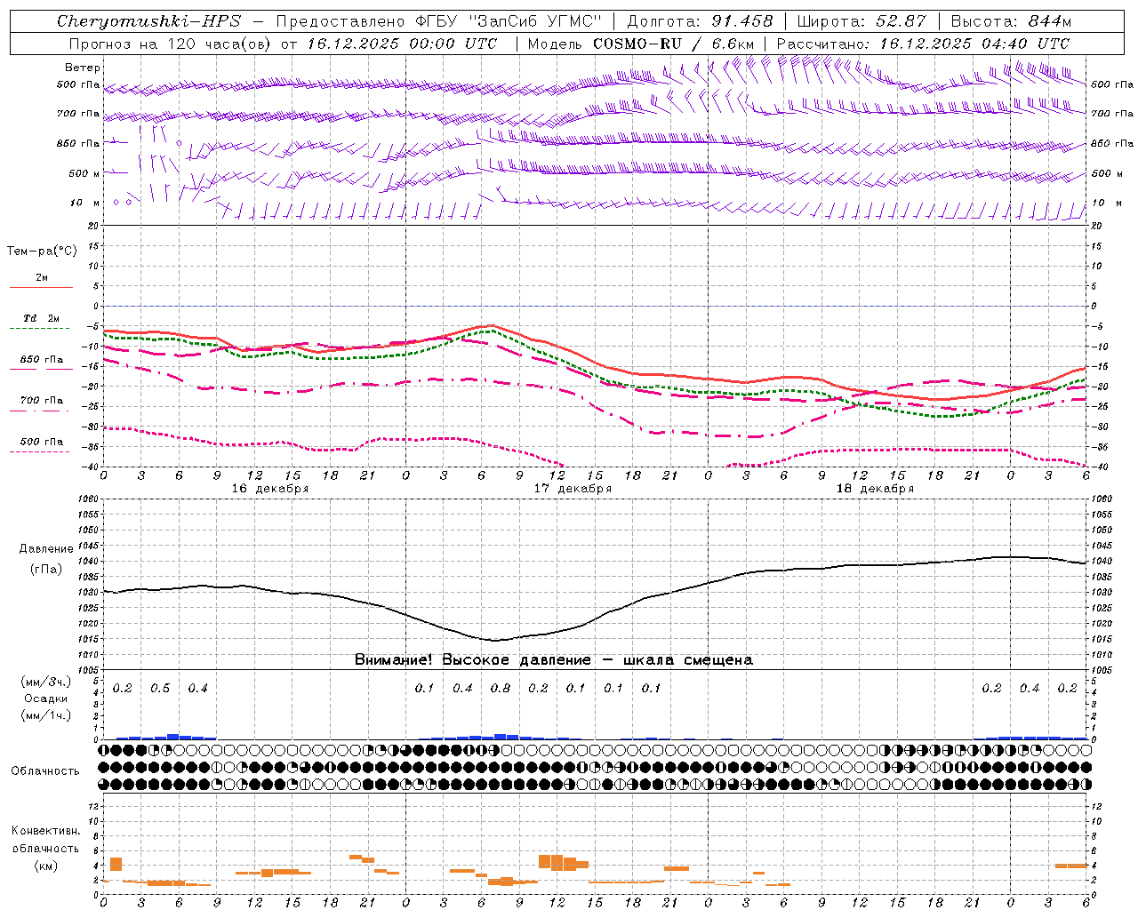Click the 16 декабря date label
This screenshot has height=910, width=1138.
point(270,489)
